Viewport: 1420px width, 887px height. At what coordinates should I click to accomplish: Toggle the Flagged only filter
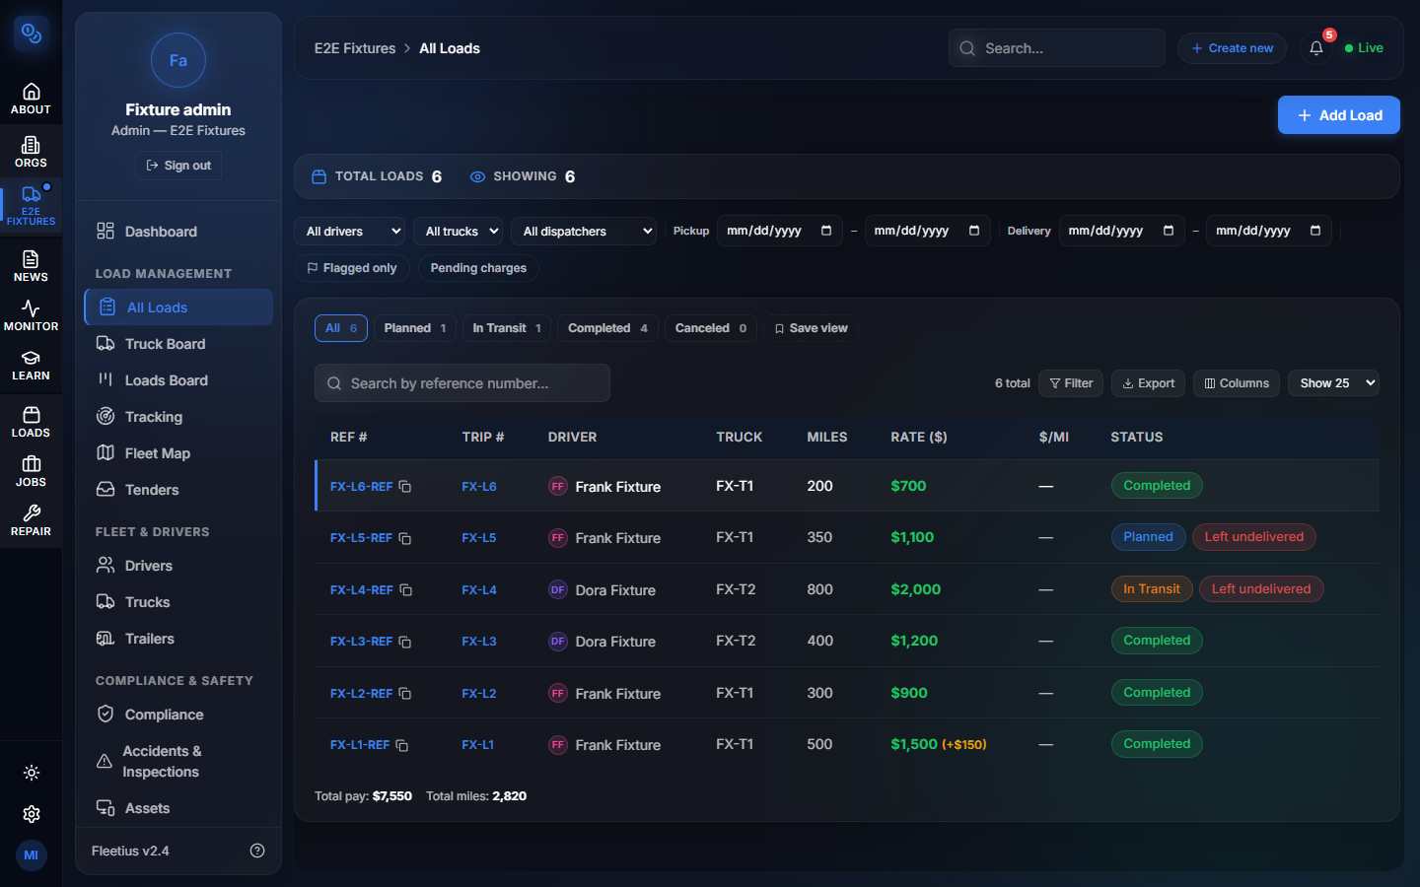pyautogui.click(x=352, y=268)
